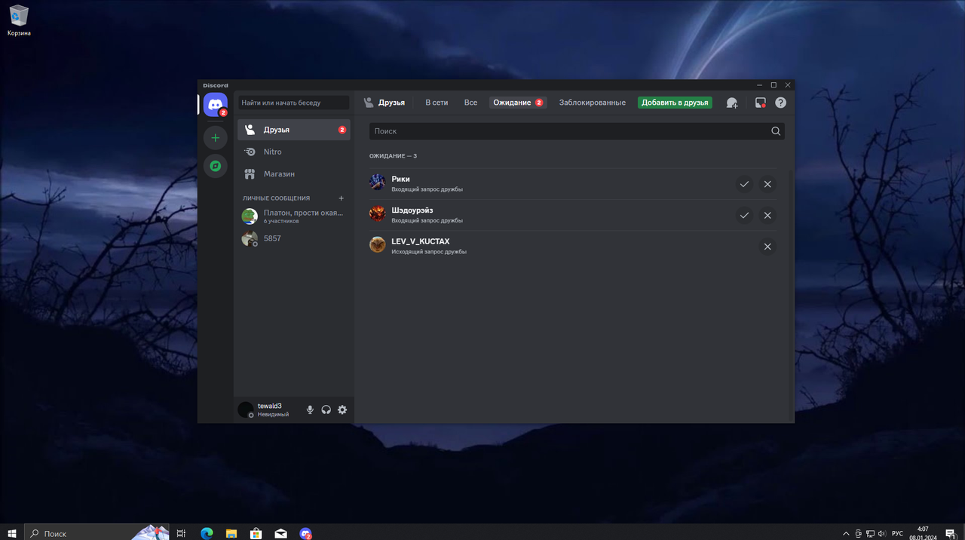Click tewald3 user avatar
This screenshot has height=540, width=965.
click(x=246, y=410)
